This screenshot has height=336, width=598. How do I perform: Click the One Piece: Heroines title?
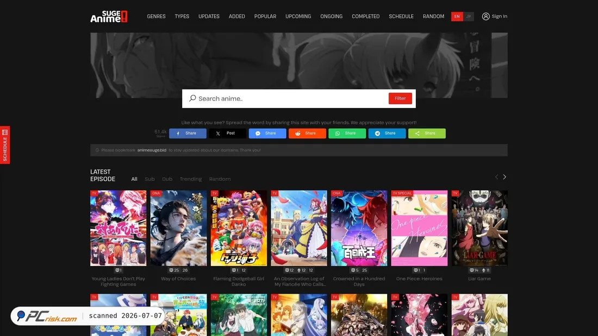point(419,279)
